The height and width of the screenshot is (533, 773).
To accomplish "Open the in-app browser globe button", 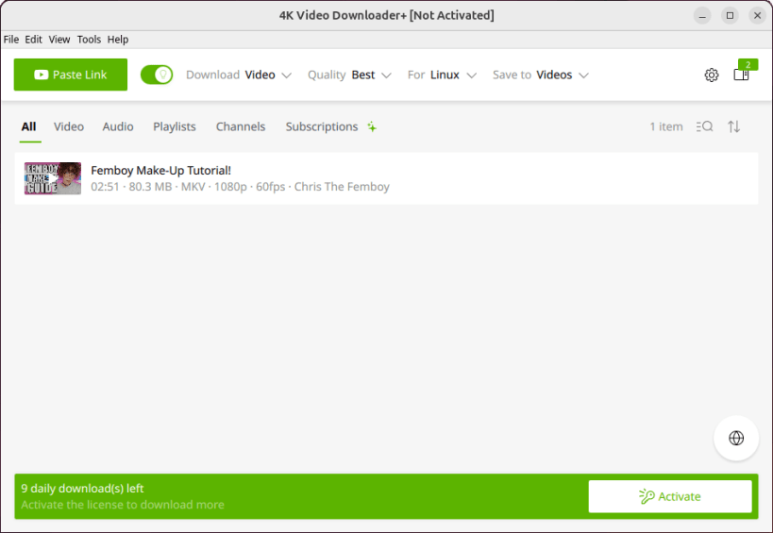I will pyautogui.click(x=736, y=438).
